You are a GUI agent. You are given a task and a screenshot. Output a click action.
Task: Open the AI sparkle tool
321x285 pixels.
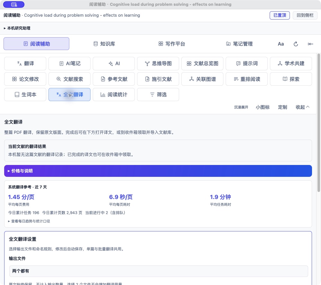click(x=114, y=64)
